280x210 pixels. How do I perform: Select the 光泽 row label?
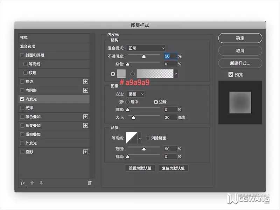[x=29, y=108]
